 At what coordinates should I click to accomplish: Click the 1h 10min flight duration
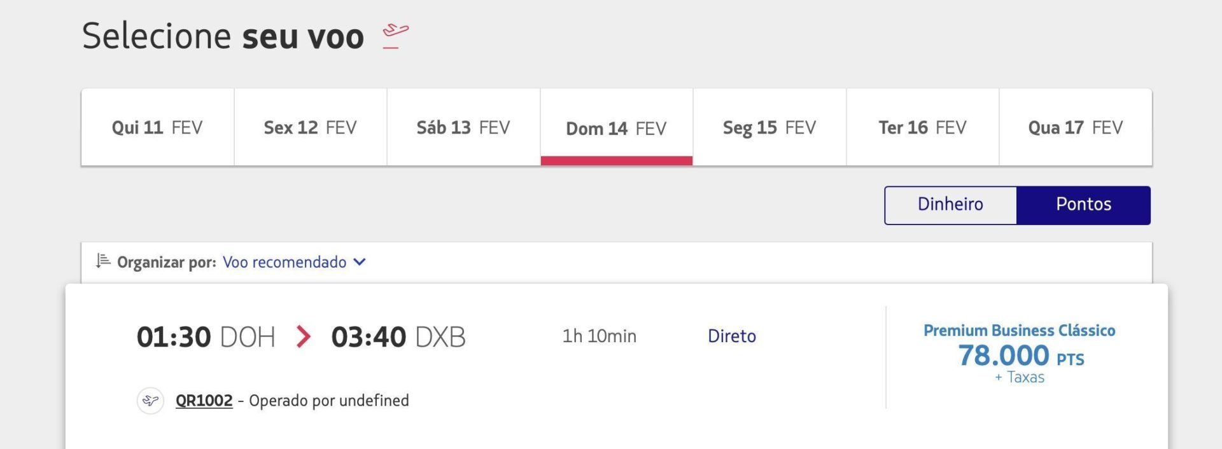599,336
